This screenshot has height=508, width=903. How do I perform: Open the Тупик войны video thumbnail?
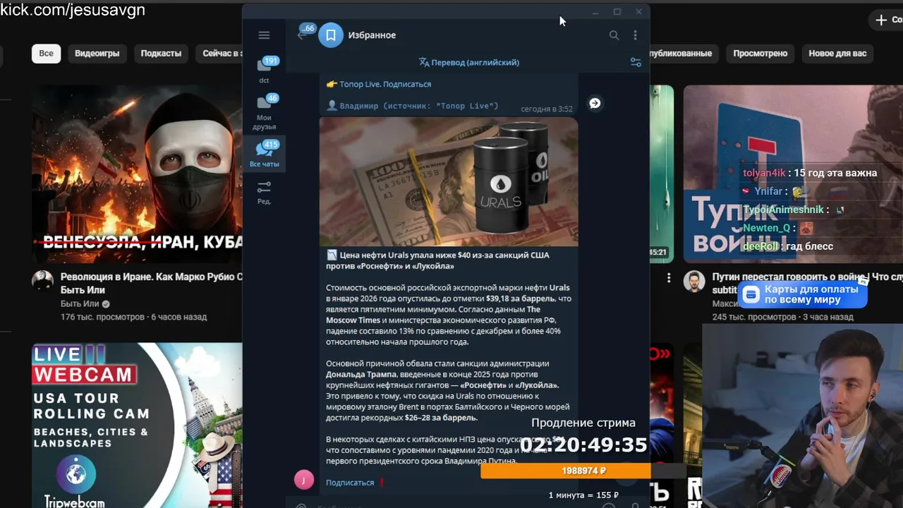click(x=793, y=174)
